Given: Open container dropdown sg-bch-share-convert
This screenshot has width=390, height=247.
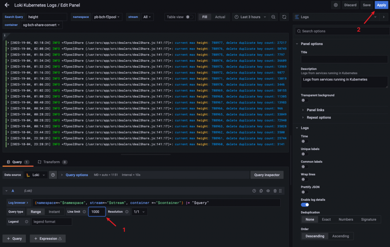Looking at the screenshot, I should coord(41,25).
